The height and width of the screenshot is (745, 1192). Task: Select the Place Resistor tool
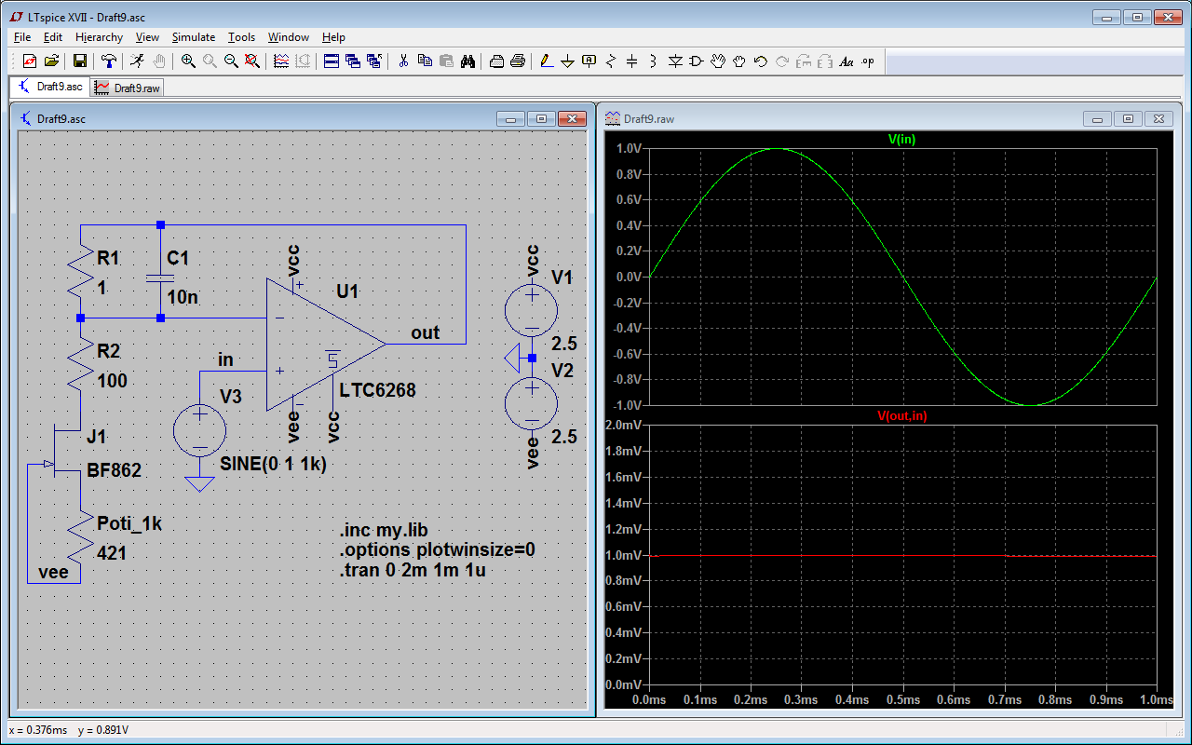click(611, 61)
